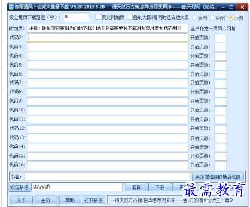
Task: Click the 关注微博获取最新讯息 button
Action: click(x=218, y=177)
